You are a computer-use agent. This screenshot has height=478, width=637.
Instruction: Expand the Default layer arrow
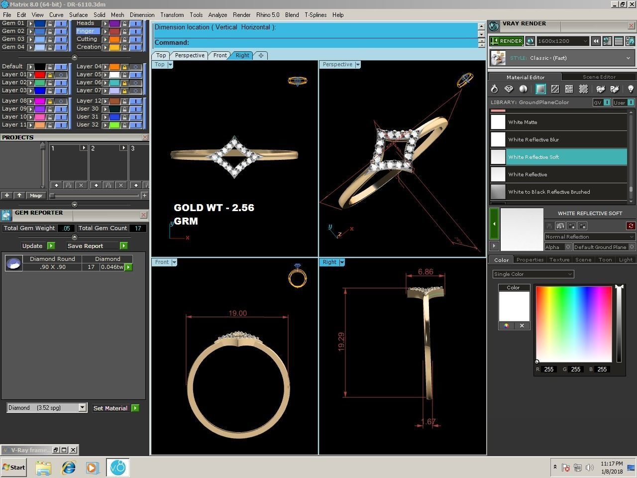pos(30,67)
